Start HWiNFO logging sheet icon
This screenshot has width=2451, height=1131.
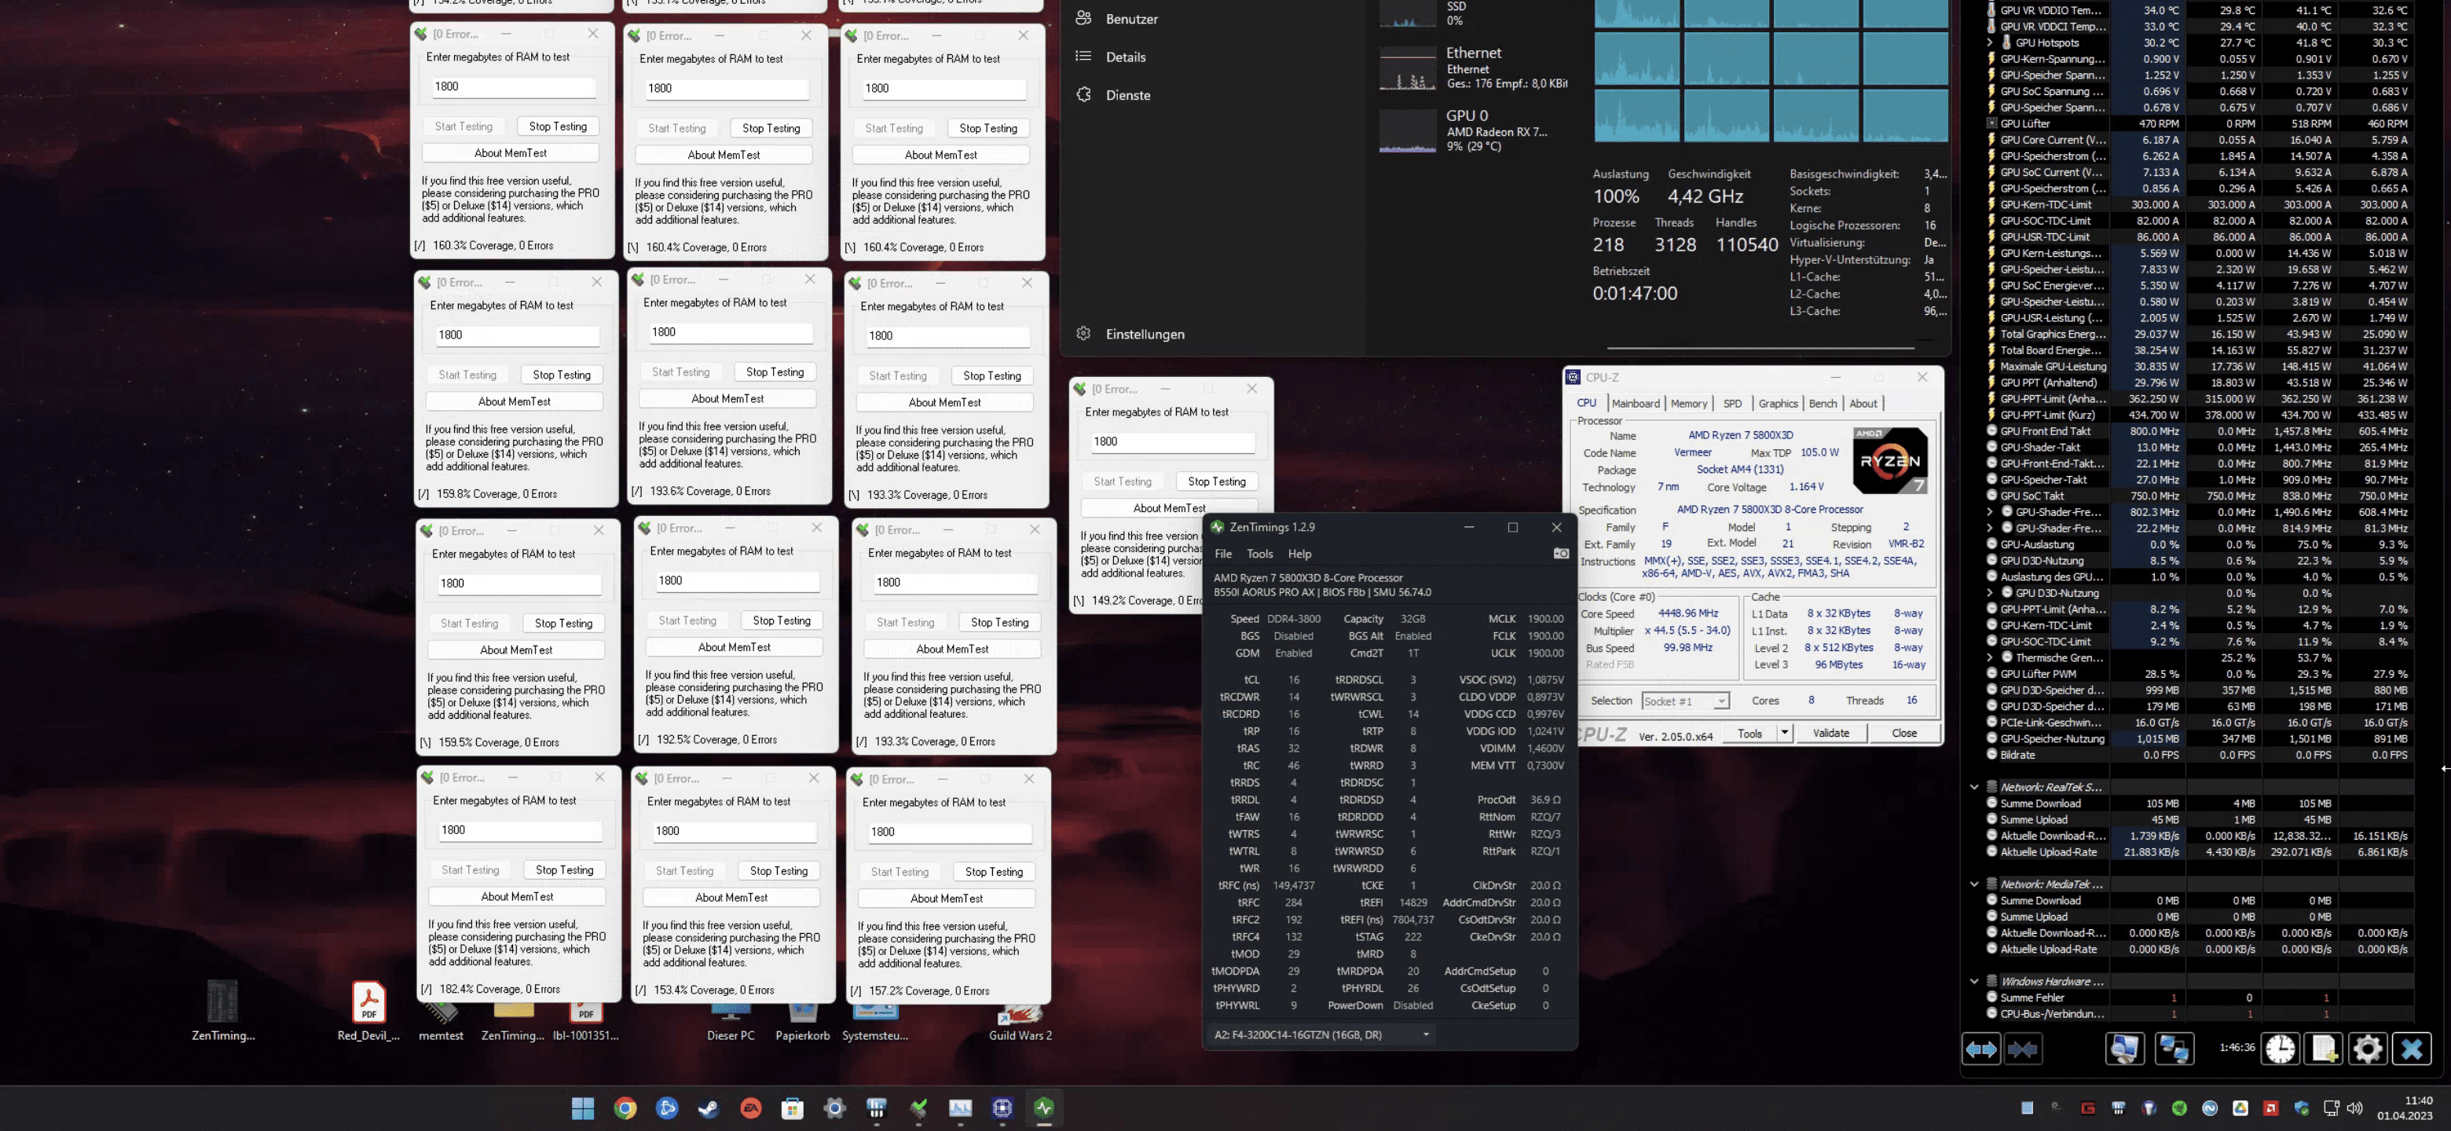[2324, 1049]
